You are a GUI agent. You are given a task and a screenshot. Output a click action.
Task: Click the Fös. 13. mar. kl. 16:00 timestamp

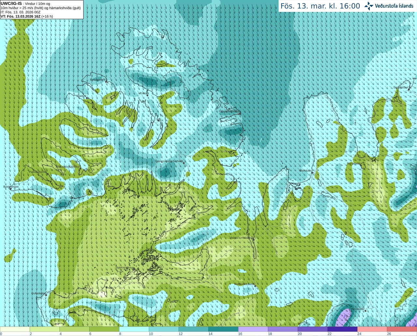320,6
